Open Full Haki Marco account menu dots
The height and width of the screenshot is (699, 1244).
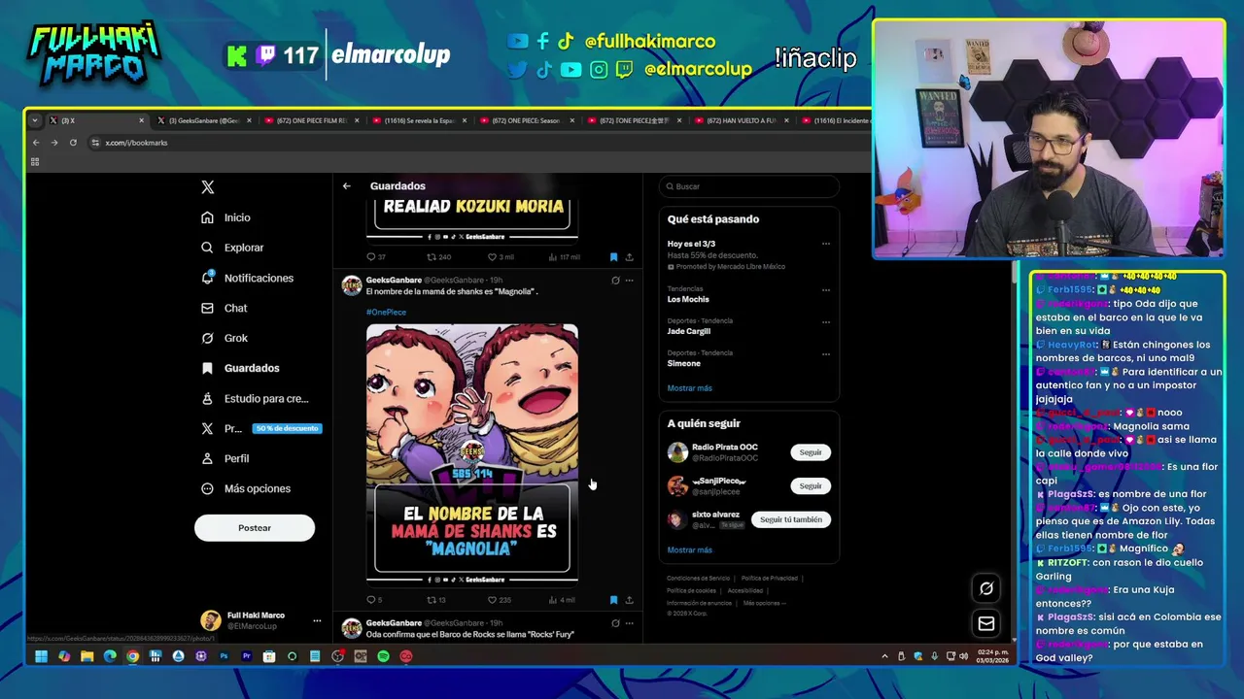coord(317,620)
